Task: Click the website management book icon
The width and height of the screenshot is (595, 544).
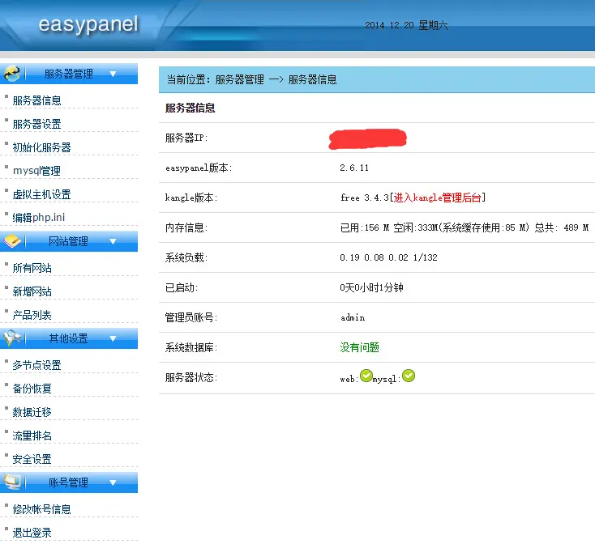Action: (x=12, y=241)
